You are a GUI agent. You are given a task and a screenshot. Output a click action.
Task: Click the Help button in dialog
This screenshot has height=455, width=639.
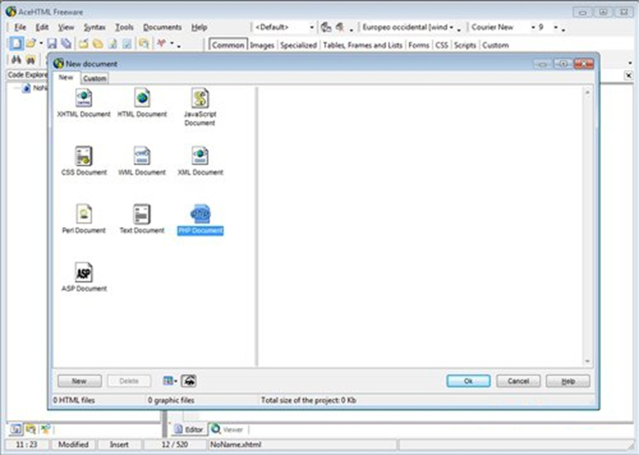(568, 381)
